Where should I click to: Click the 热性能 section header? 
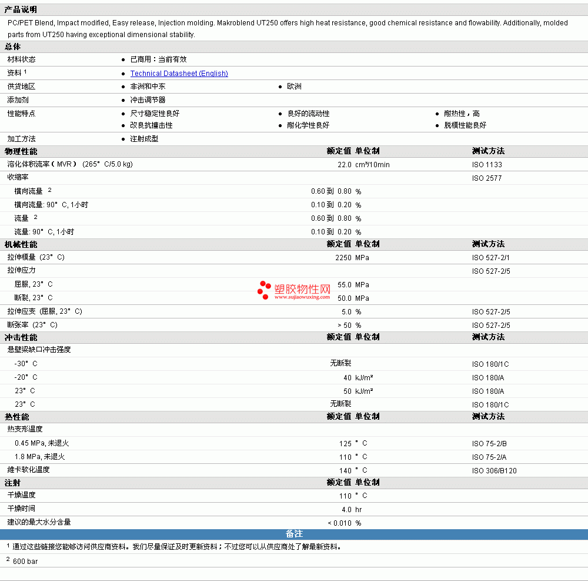[17, 417]
